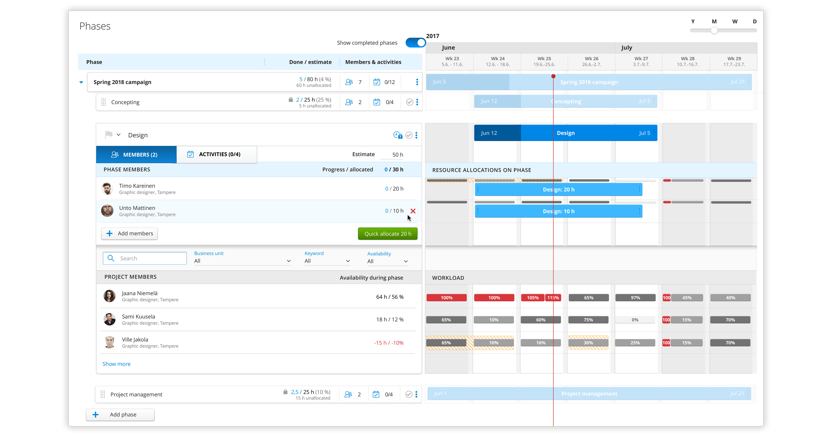832x437 pixels.
Task: Click the flag icon on the Design phase
Action: [110, 134]
